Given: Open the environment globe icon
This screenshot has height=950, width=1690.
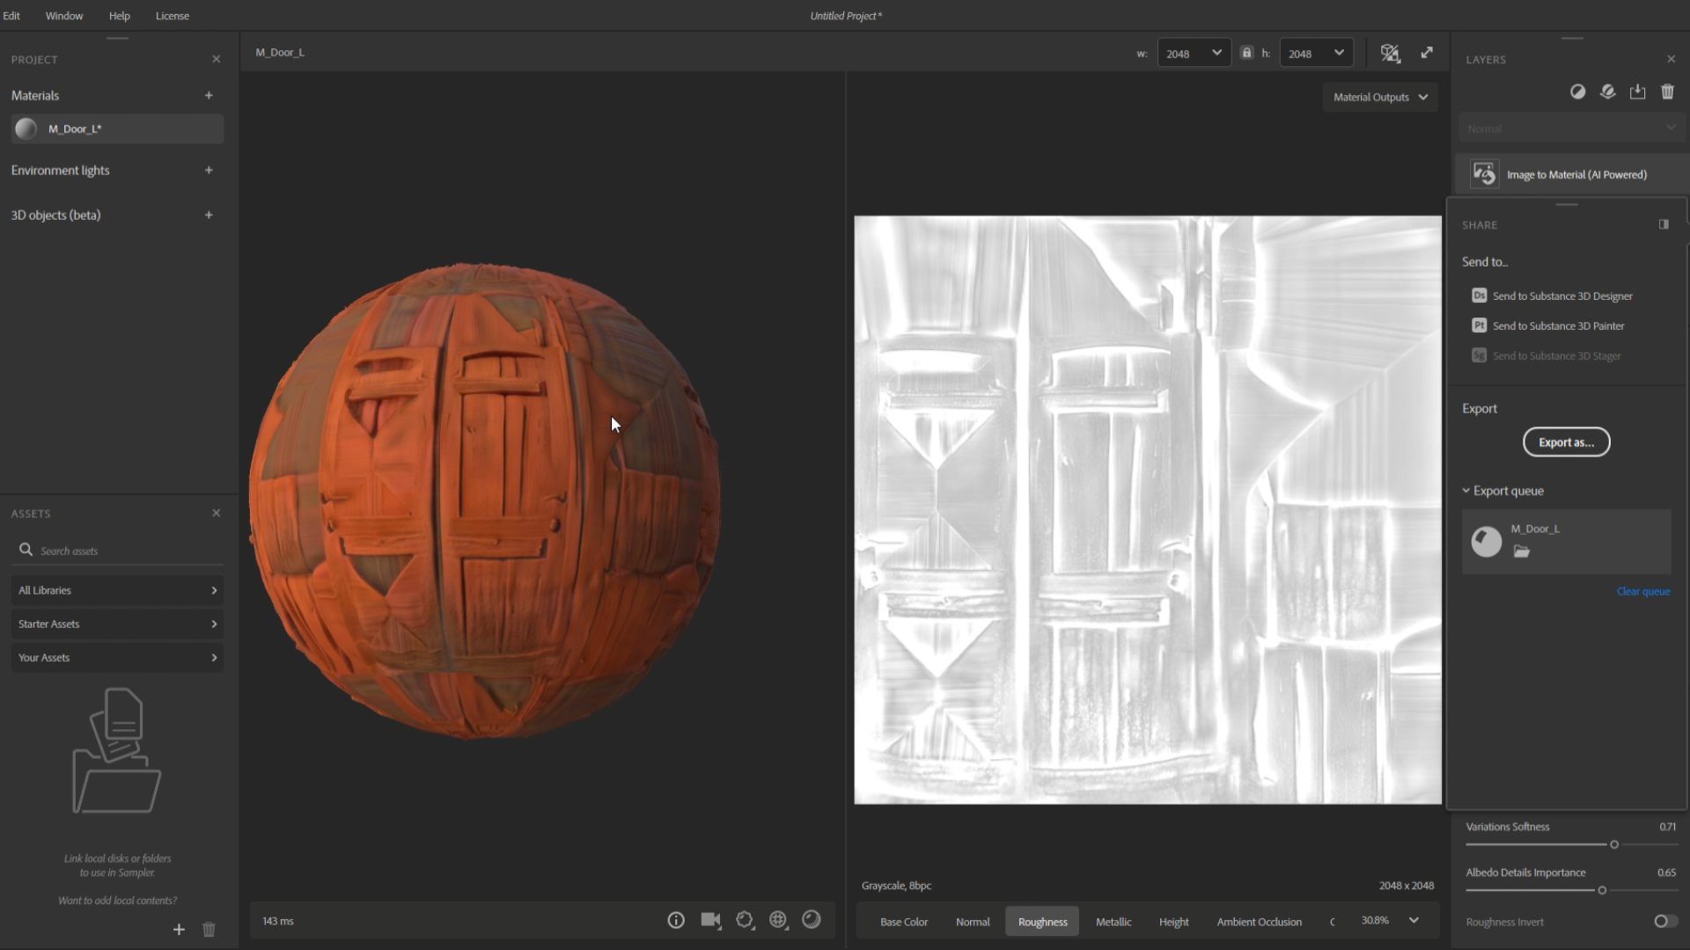Looking at the screenshot, I should [778, 920].
